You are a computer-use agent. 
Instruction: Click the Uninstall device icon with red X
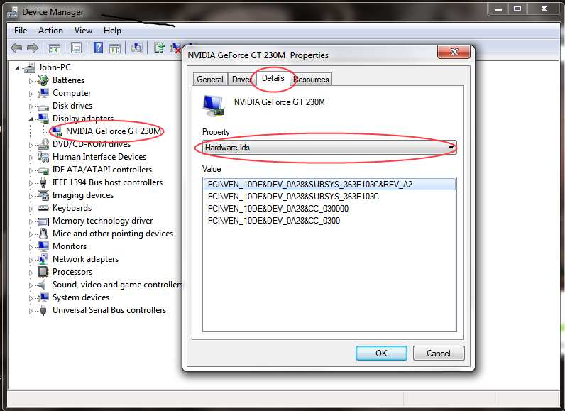coord(175,48)
